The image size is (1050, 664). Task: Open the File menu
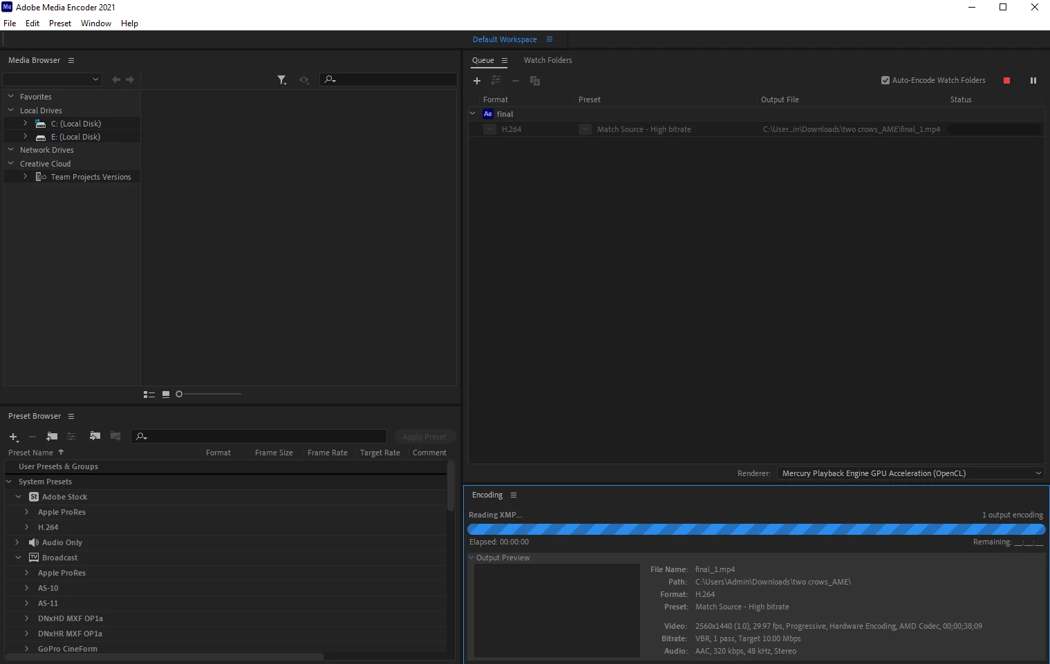coord(10,23)
